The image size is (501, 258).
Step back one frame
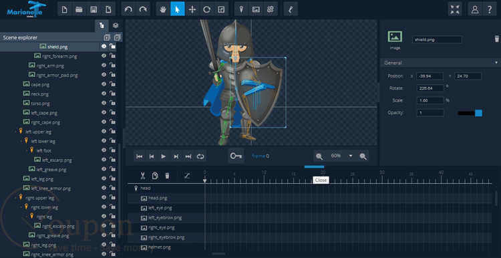(x=152, y=156)
